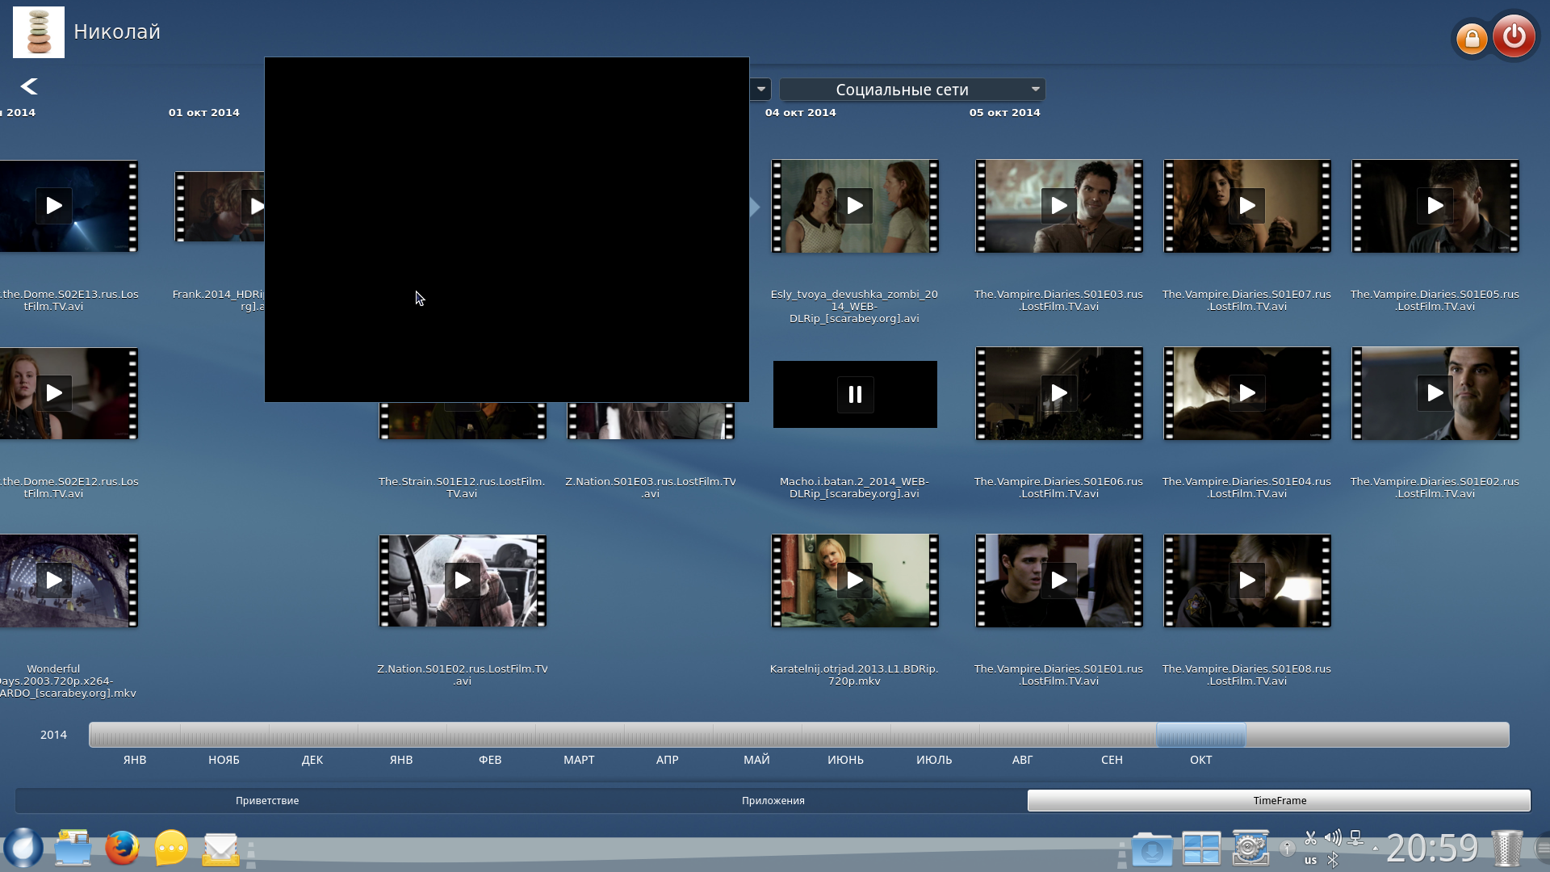Play the Karatelnij.otrjad.2013 video

(x=854, y=581)
